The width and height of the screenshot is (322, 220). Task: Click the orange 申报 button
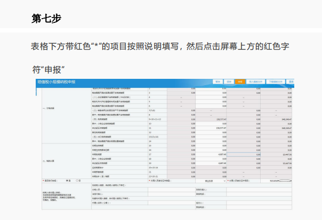(240, 82)
